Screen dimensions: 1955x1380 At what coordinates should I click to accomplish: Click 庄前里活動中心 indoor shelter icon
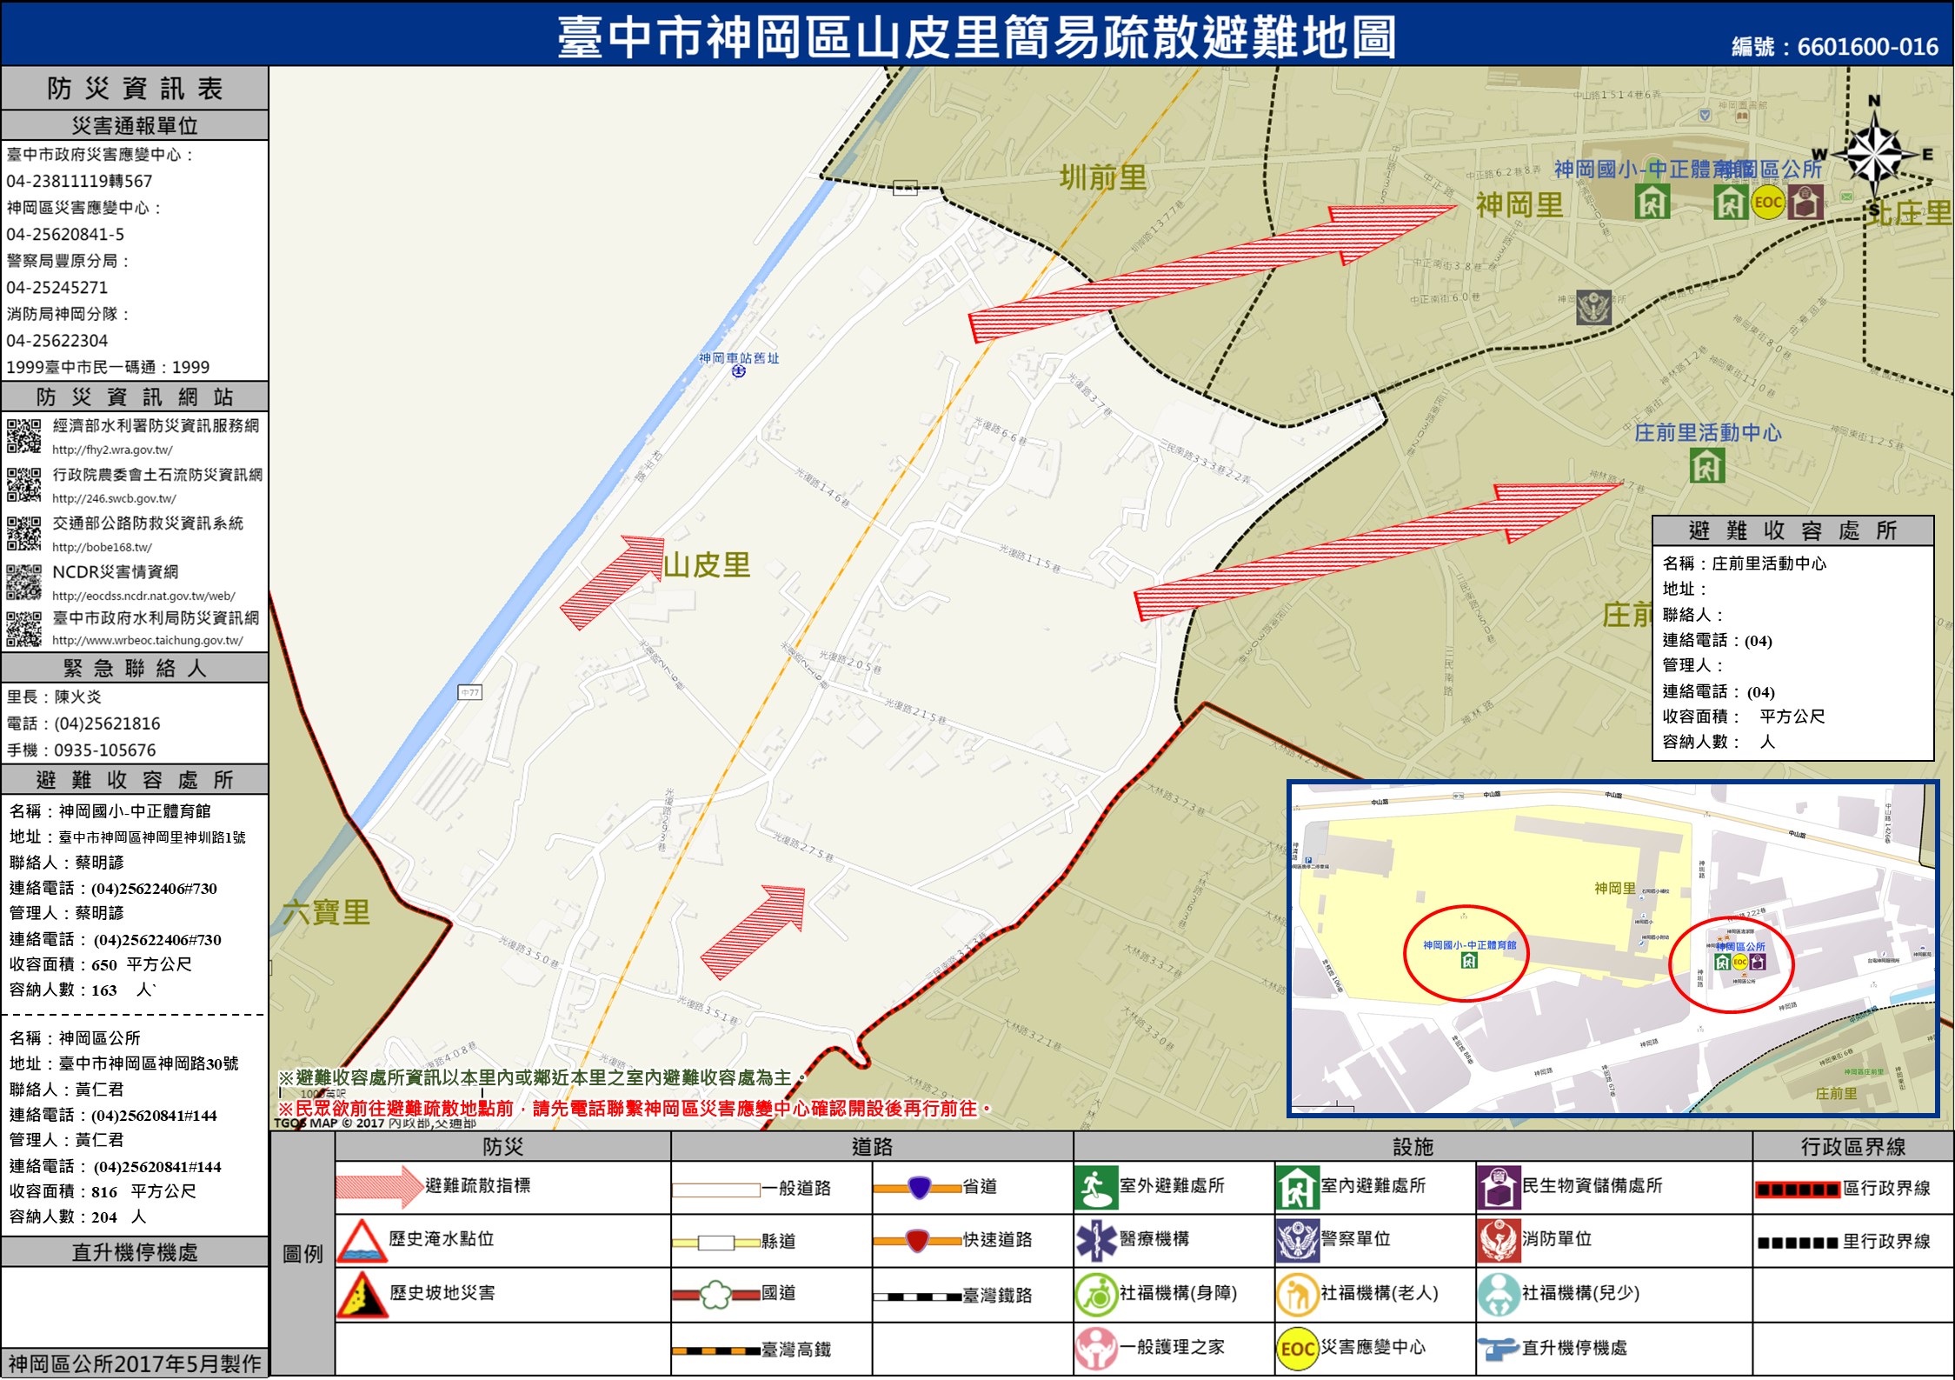coord(1706,467)
